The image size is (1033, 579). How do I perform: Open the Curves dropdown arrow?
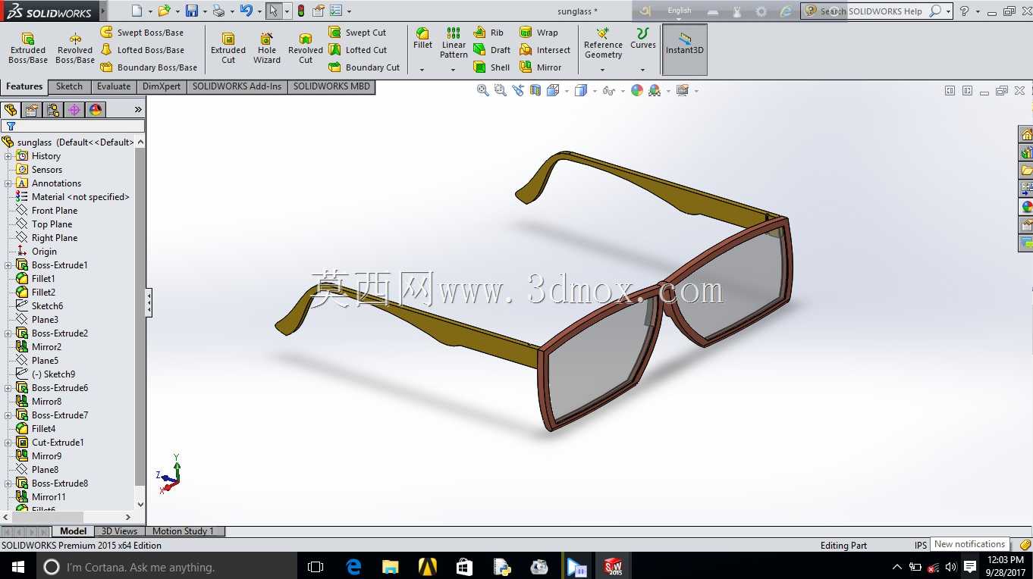[642, 70]
